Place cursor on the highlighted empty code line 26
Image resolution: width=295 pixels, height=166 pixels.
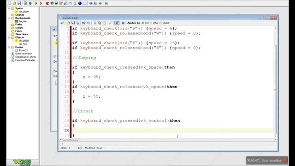click(172, 130)
